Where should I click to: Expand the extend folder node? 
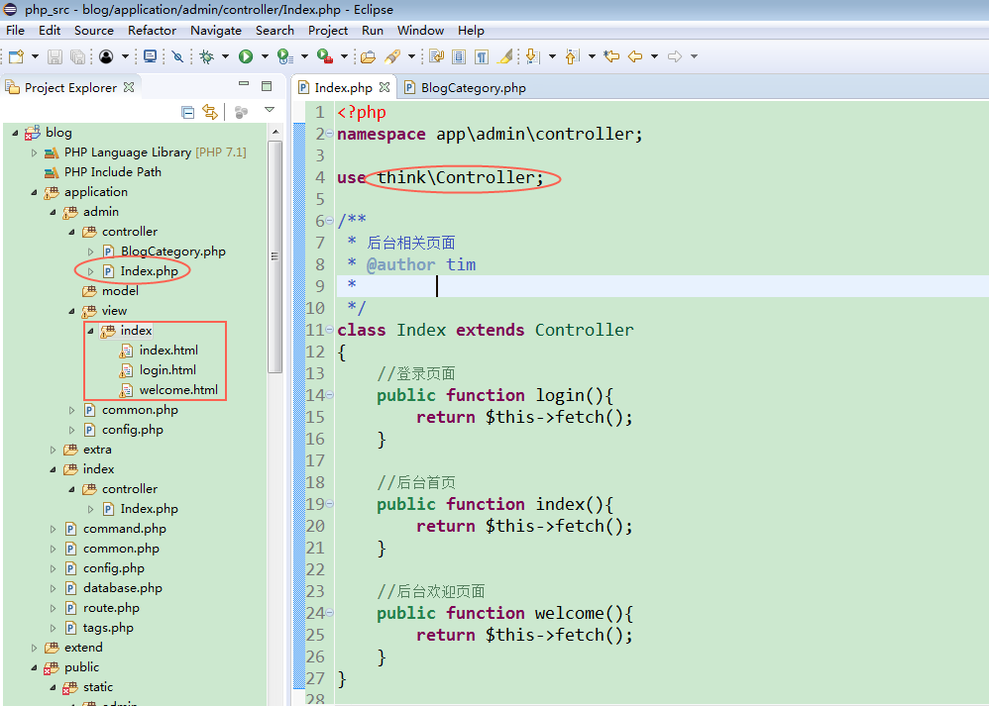coord(34,648)
